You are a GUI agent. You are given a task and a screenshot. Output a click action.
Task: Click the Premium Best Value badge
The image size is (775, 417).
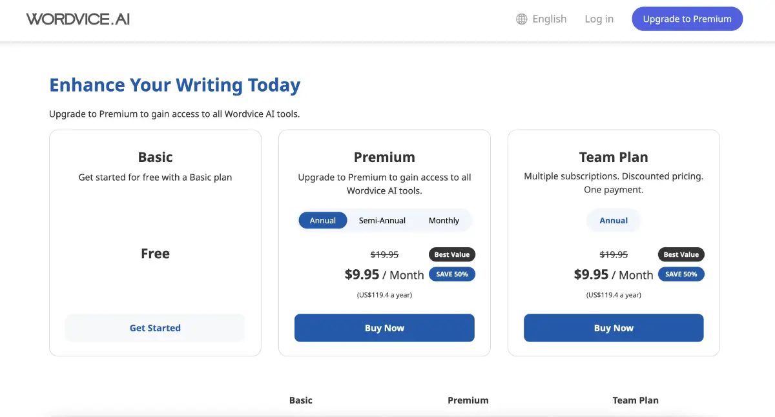451,254
